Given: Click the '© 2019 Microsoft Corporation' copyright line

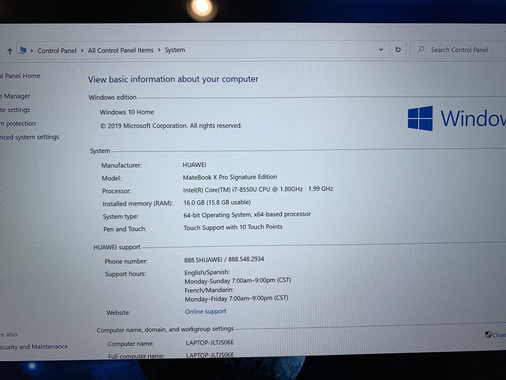Looking at the screenshot, I should click(171, 126).
